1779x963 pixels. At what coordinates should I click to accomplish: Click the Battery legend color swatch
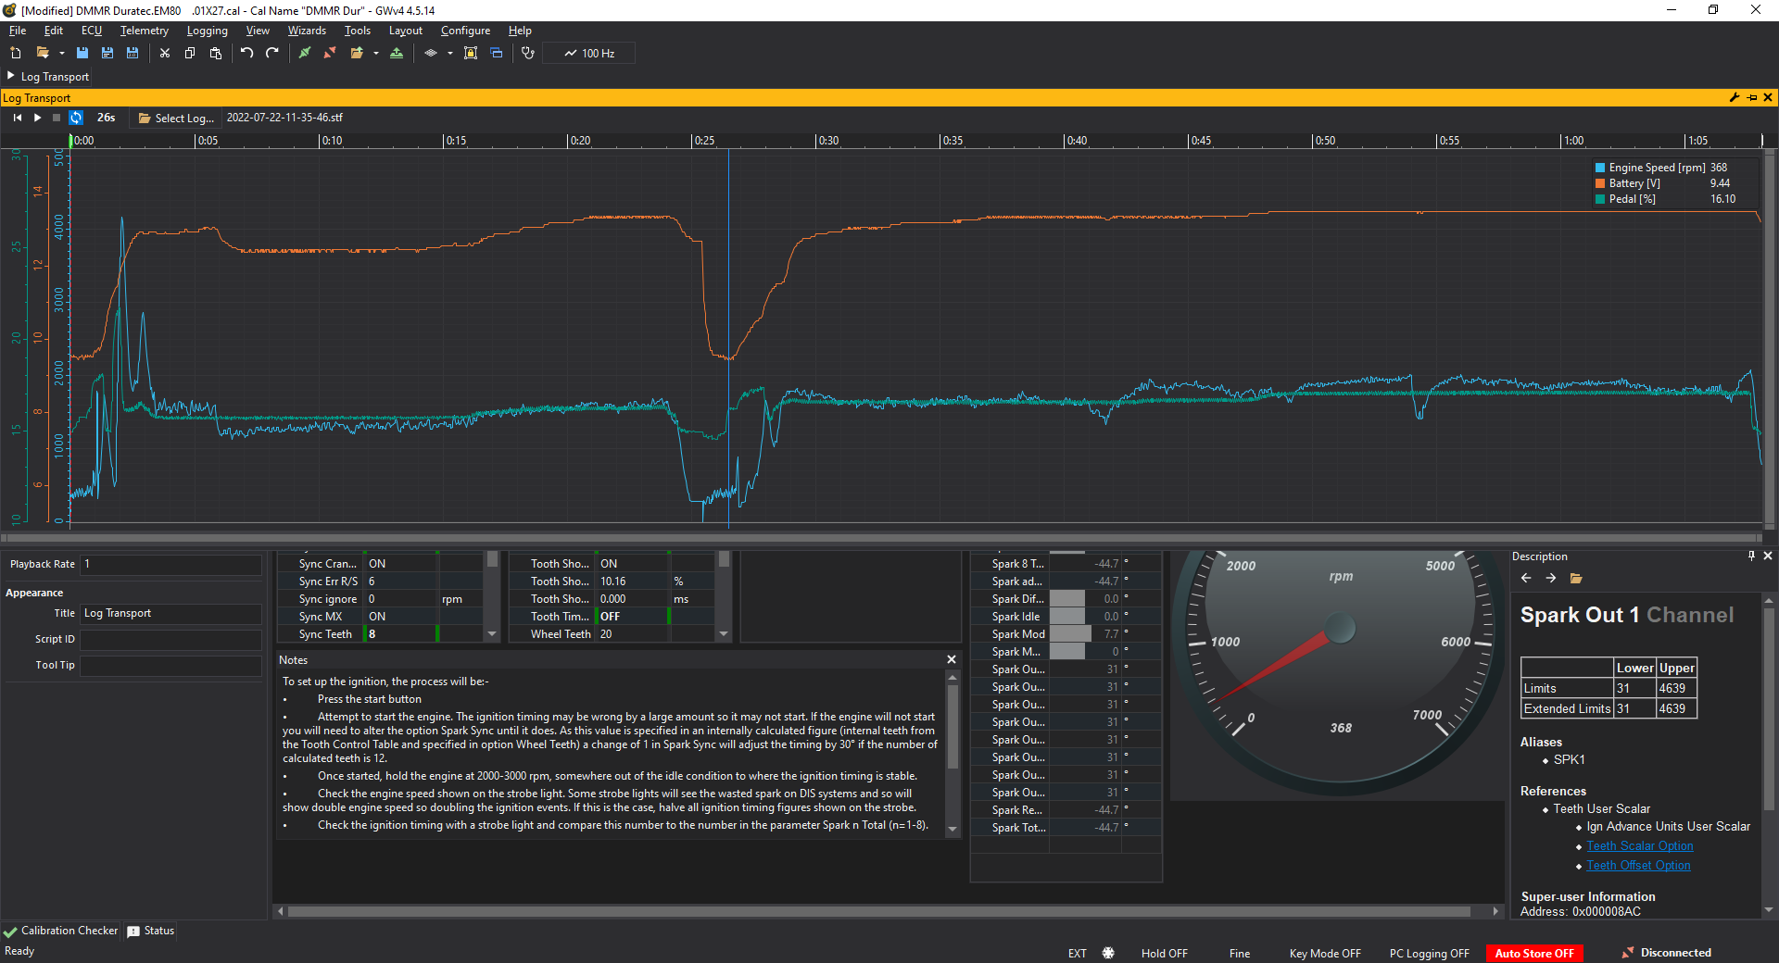pyautogui.click(x=1599, y=183)
